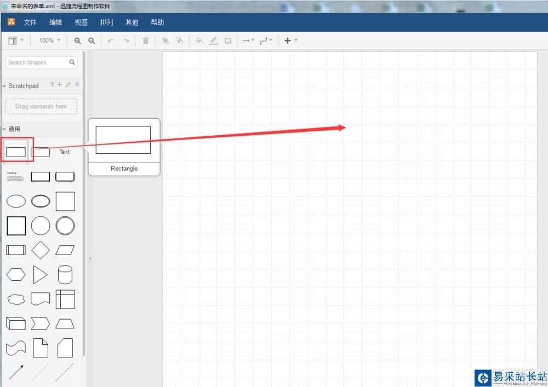Click the redo arrow icon

pos(126,41)
